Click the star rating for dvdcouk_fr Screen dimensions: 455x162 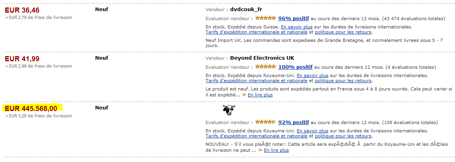pos(266,18)
